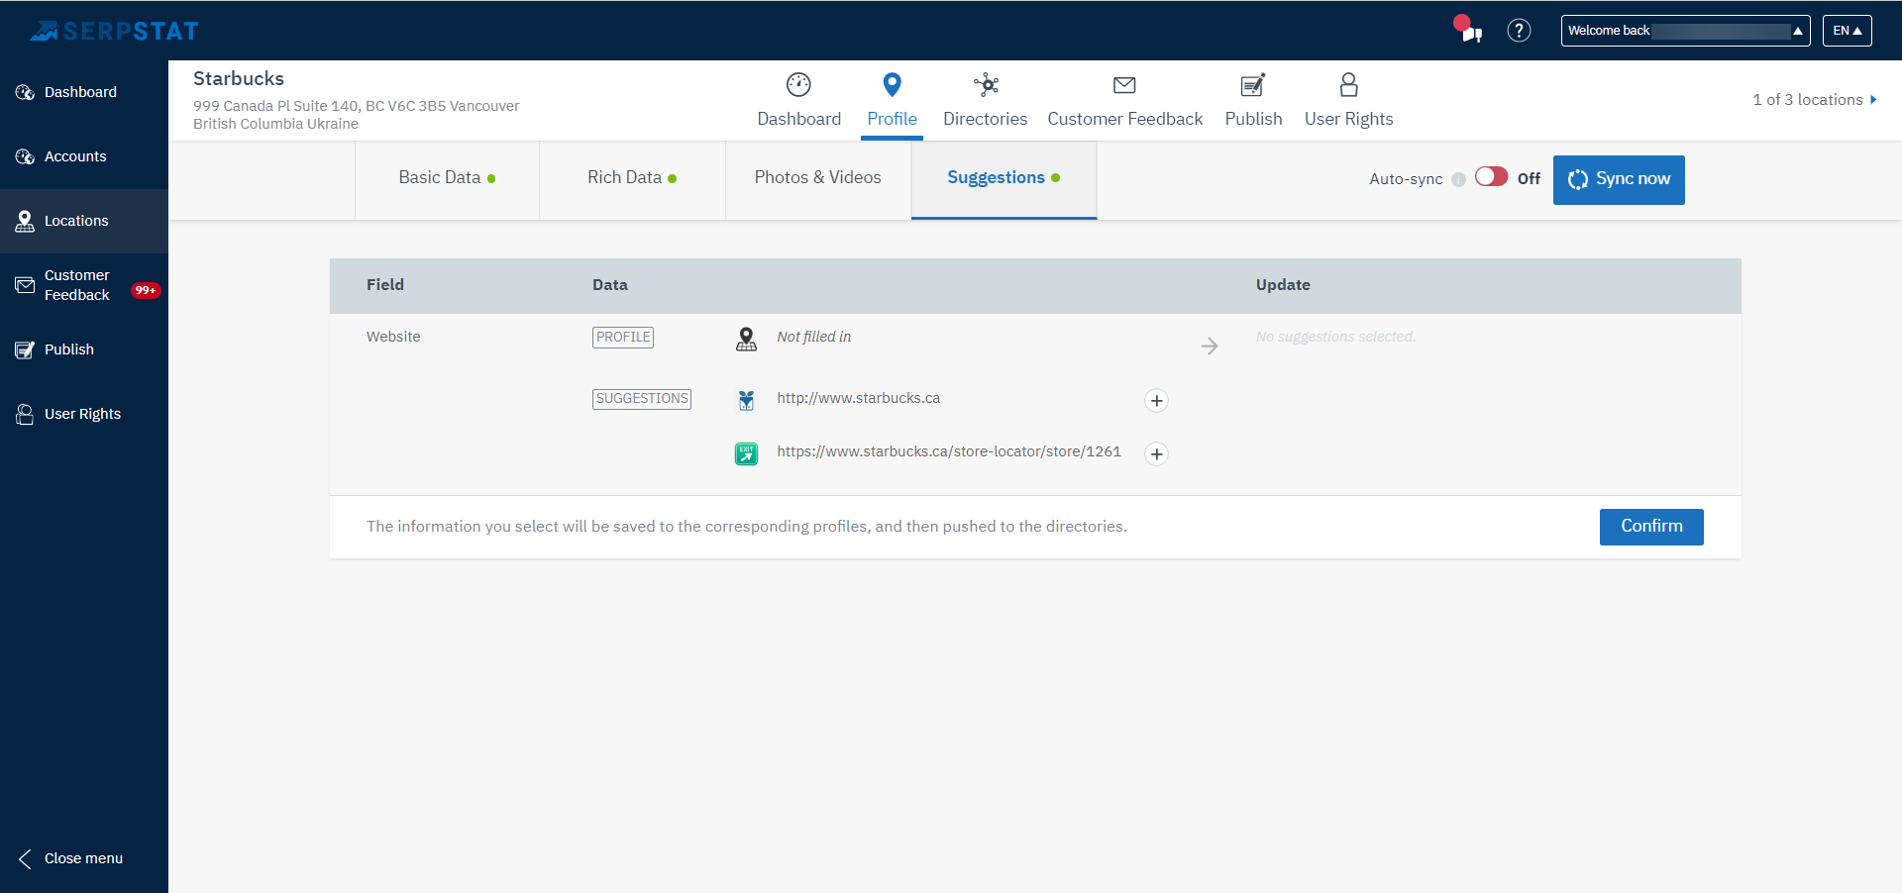Click the Dashboard speedometer icon in top nav
1902x893 pixels.
(x=798, y=85)
